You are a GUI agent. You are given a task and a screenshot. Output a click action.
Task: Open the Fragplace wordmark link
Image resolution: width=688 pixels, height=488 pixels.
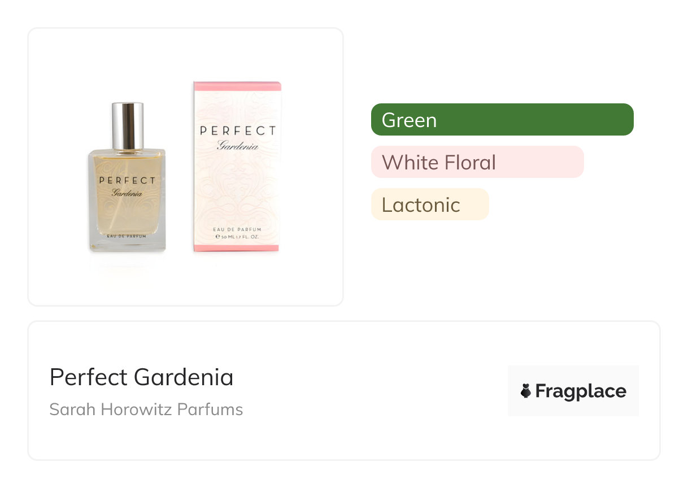point(581,391)
